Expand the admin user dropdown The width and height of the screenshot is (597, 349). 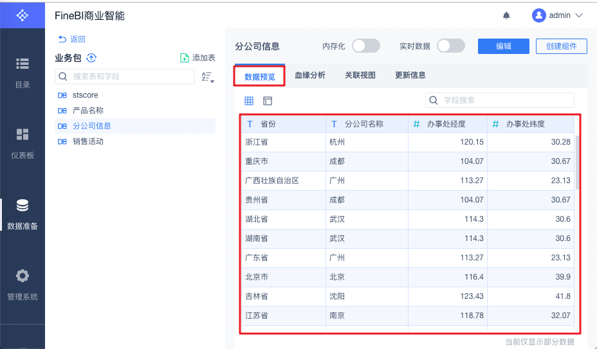558,15
